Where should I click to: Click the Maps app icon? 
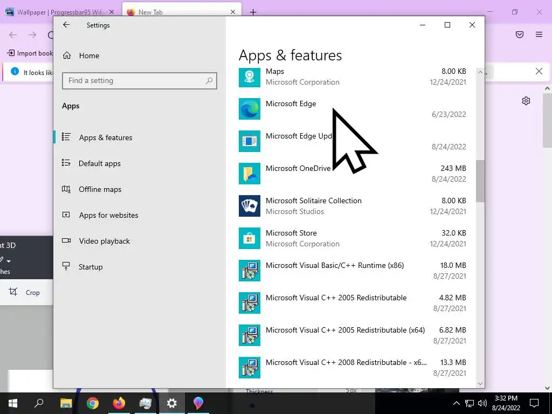coord(250,77)
